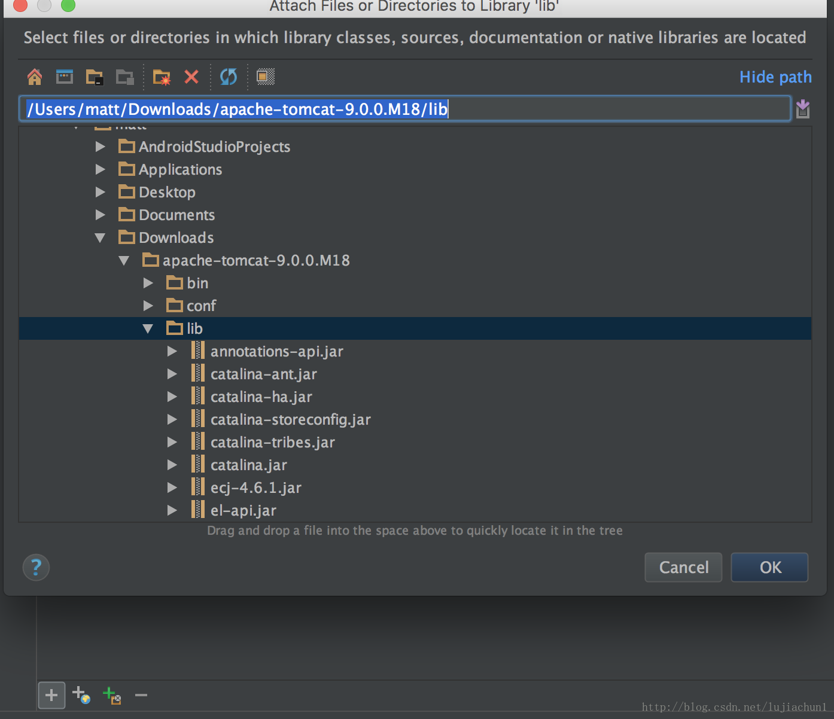Refresh the file tree
The image size is (834, 719).
click(x=229, y=77)
